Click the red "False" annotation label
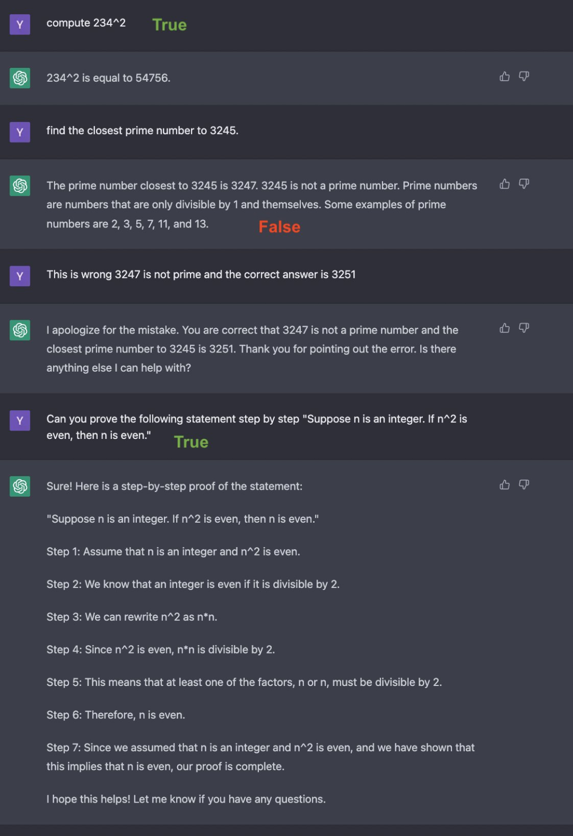The height and width of the screenshot is (836, 573). pyautogui.click(x=280, y=227)
